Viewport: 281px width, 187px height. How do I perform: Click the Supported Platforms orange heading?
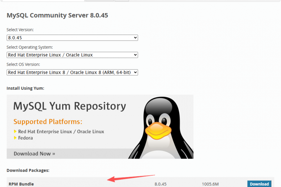[x=48, y=122]
